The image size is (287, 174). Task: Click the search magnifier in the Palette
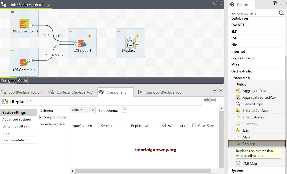pos(281,13)
